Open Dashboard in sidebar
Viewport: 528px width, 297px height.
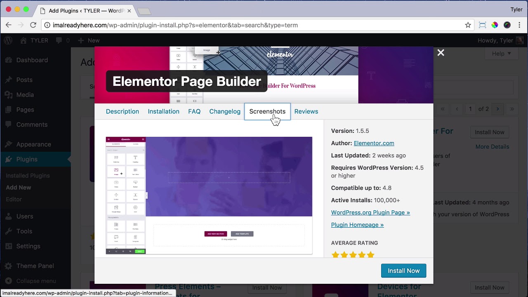pos(32,60)
